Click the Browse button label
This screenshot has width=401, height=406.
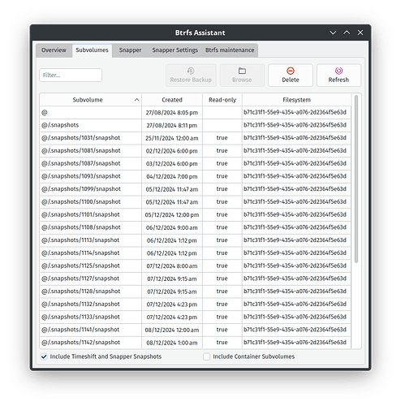point(242,80)
